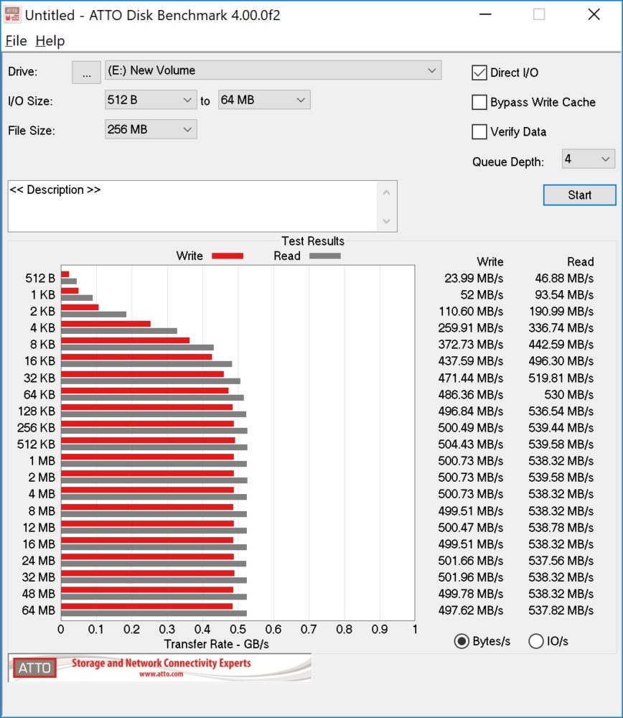Screen dimensions: 623x718
Task: Expand the 512 B minimum I/O size dropdown
Action: coord(151,100)
